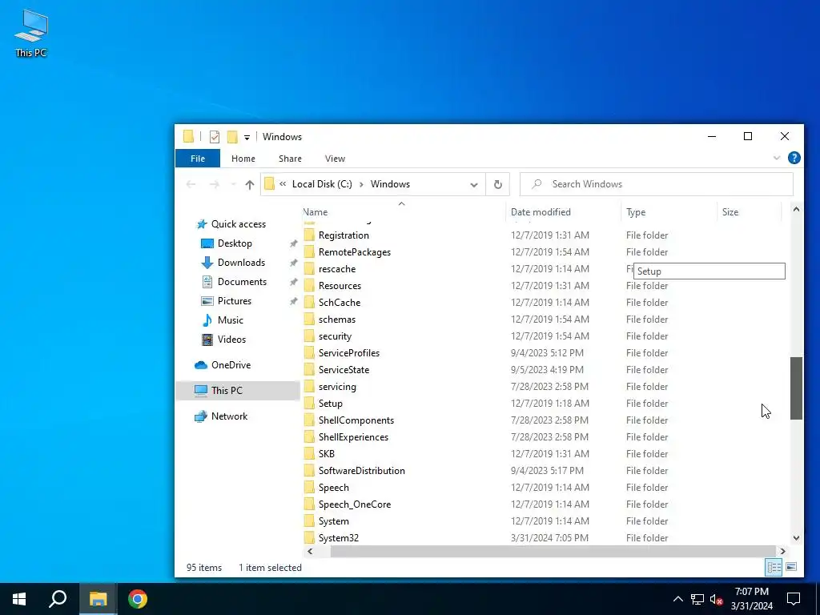
Task: Click the horizontal scrollbar thumb
Action: click(553, 551)
